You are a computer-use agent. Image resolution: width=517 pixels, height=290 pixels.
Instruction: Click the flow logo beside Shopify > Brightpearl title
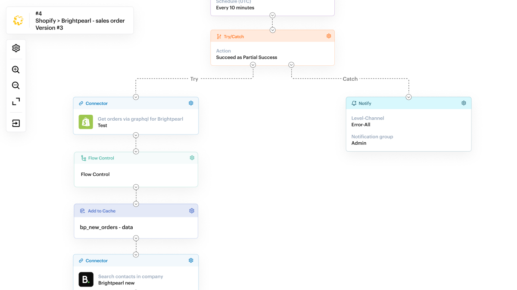pyautogui.click(x=18, y=20)
